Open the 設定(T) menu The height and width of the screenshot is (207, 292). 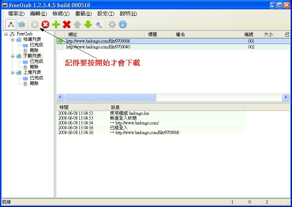click(106, 14)
